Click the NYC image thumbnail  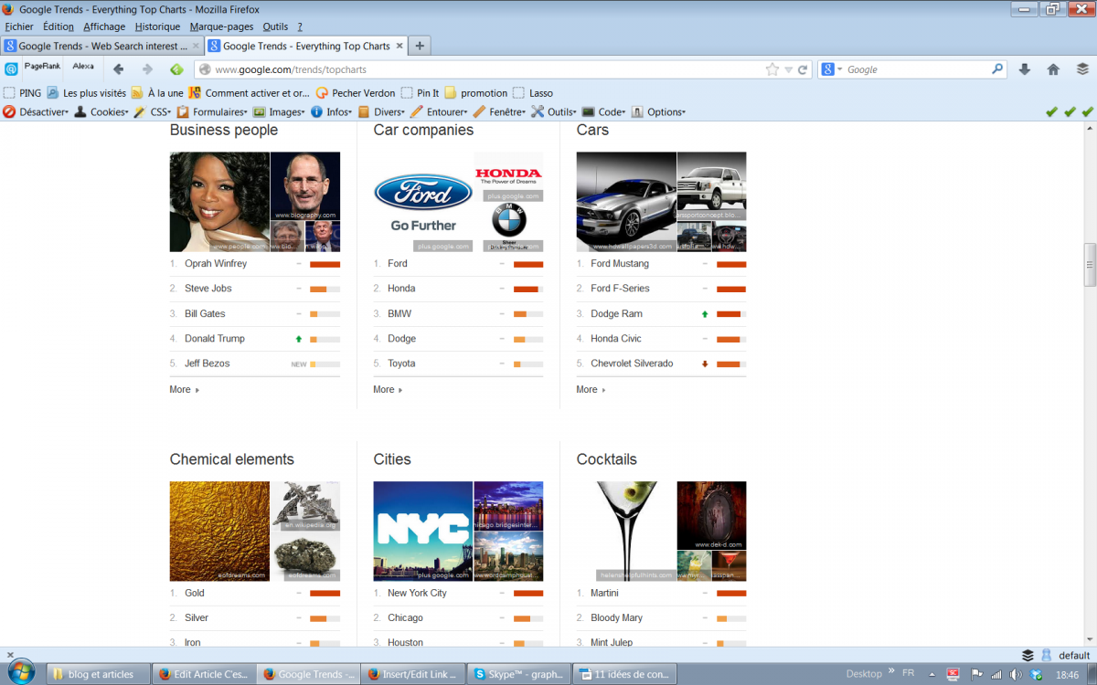tap(423, 532)
